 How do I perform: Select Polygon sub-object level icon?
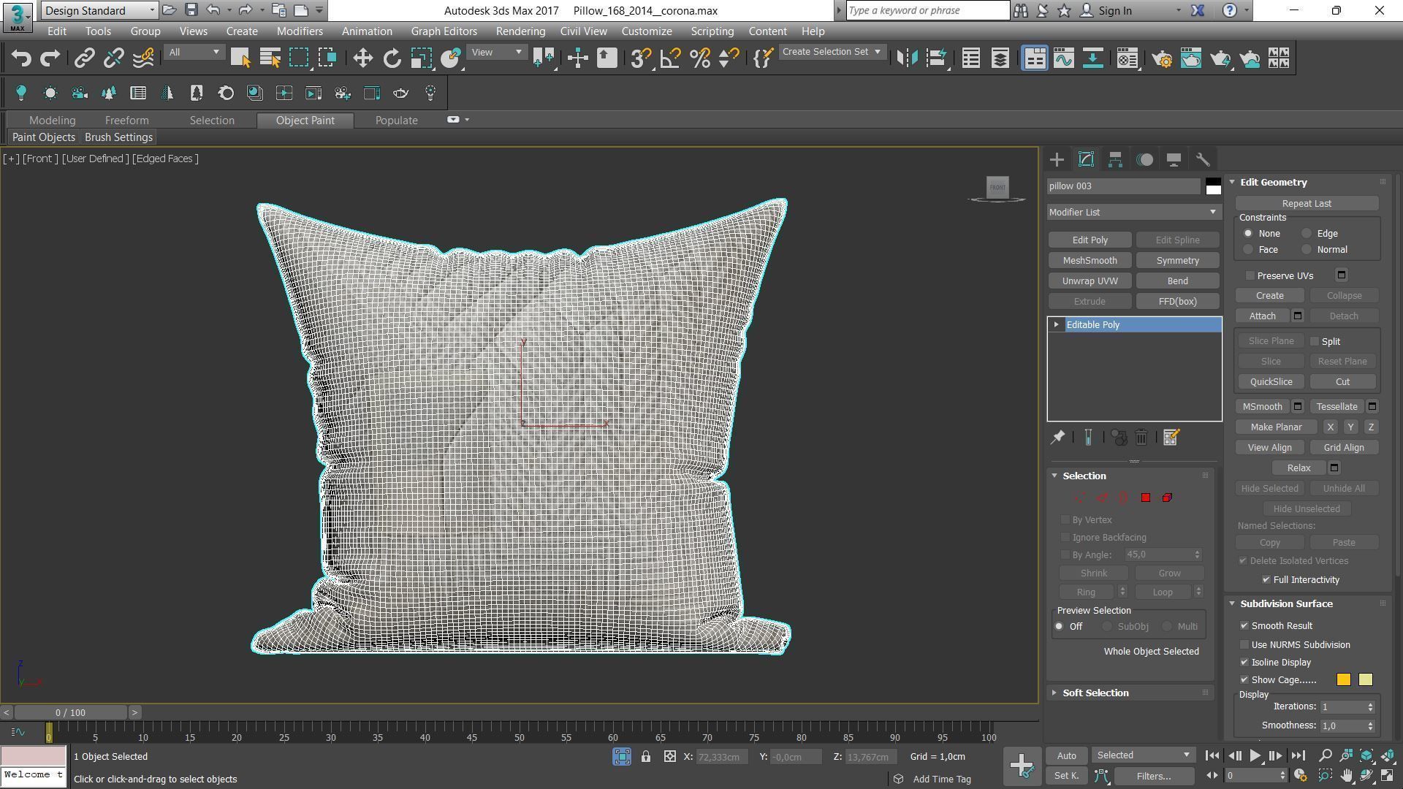tap(1146, 498)
